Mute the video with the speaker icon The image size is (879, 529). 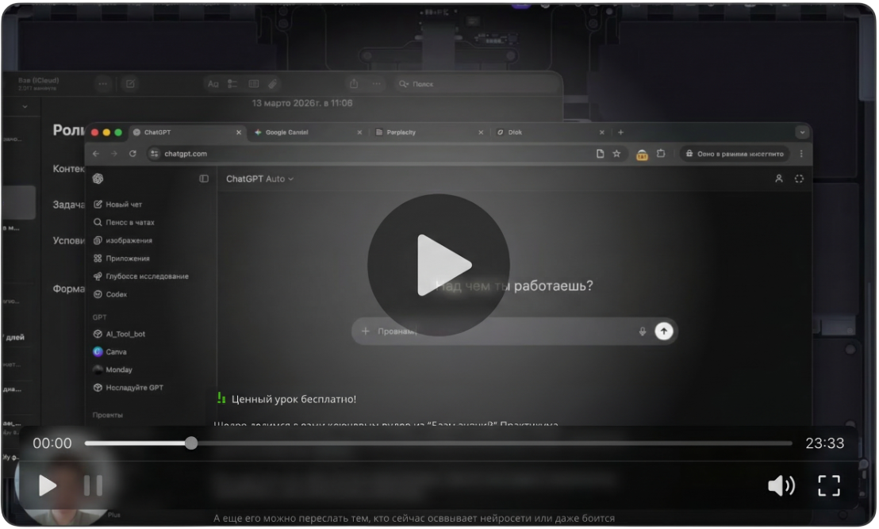781,485
